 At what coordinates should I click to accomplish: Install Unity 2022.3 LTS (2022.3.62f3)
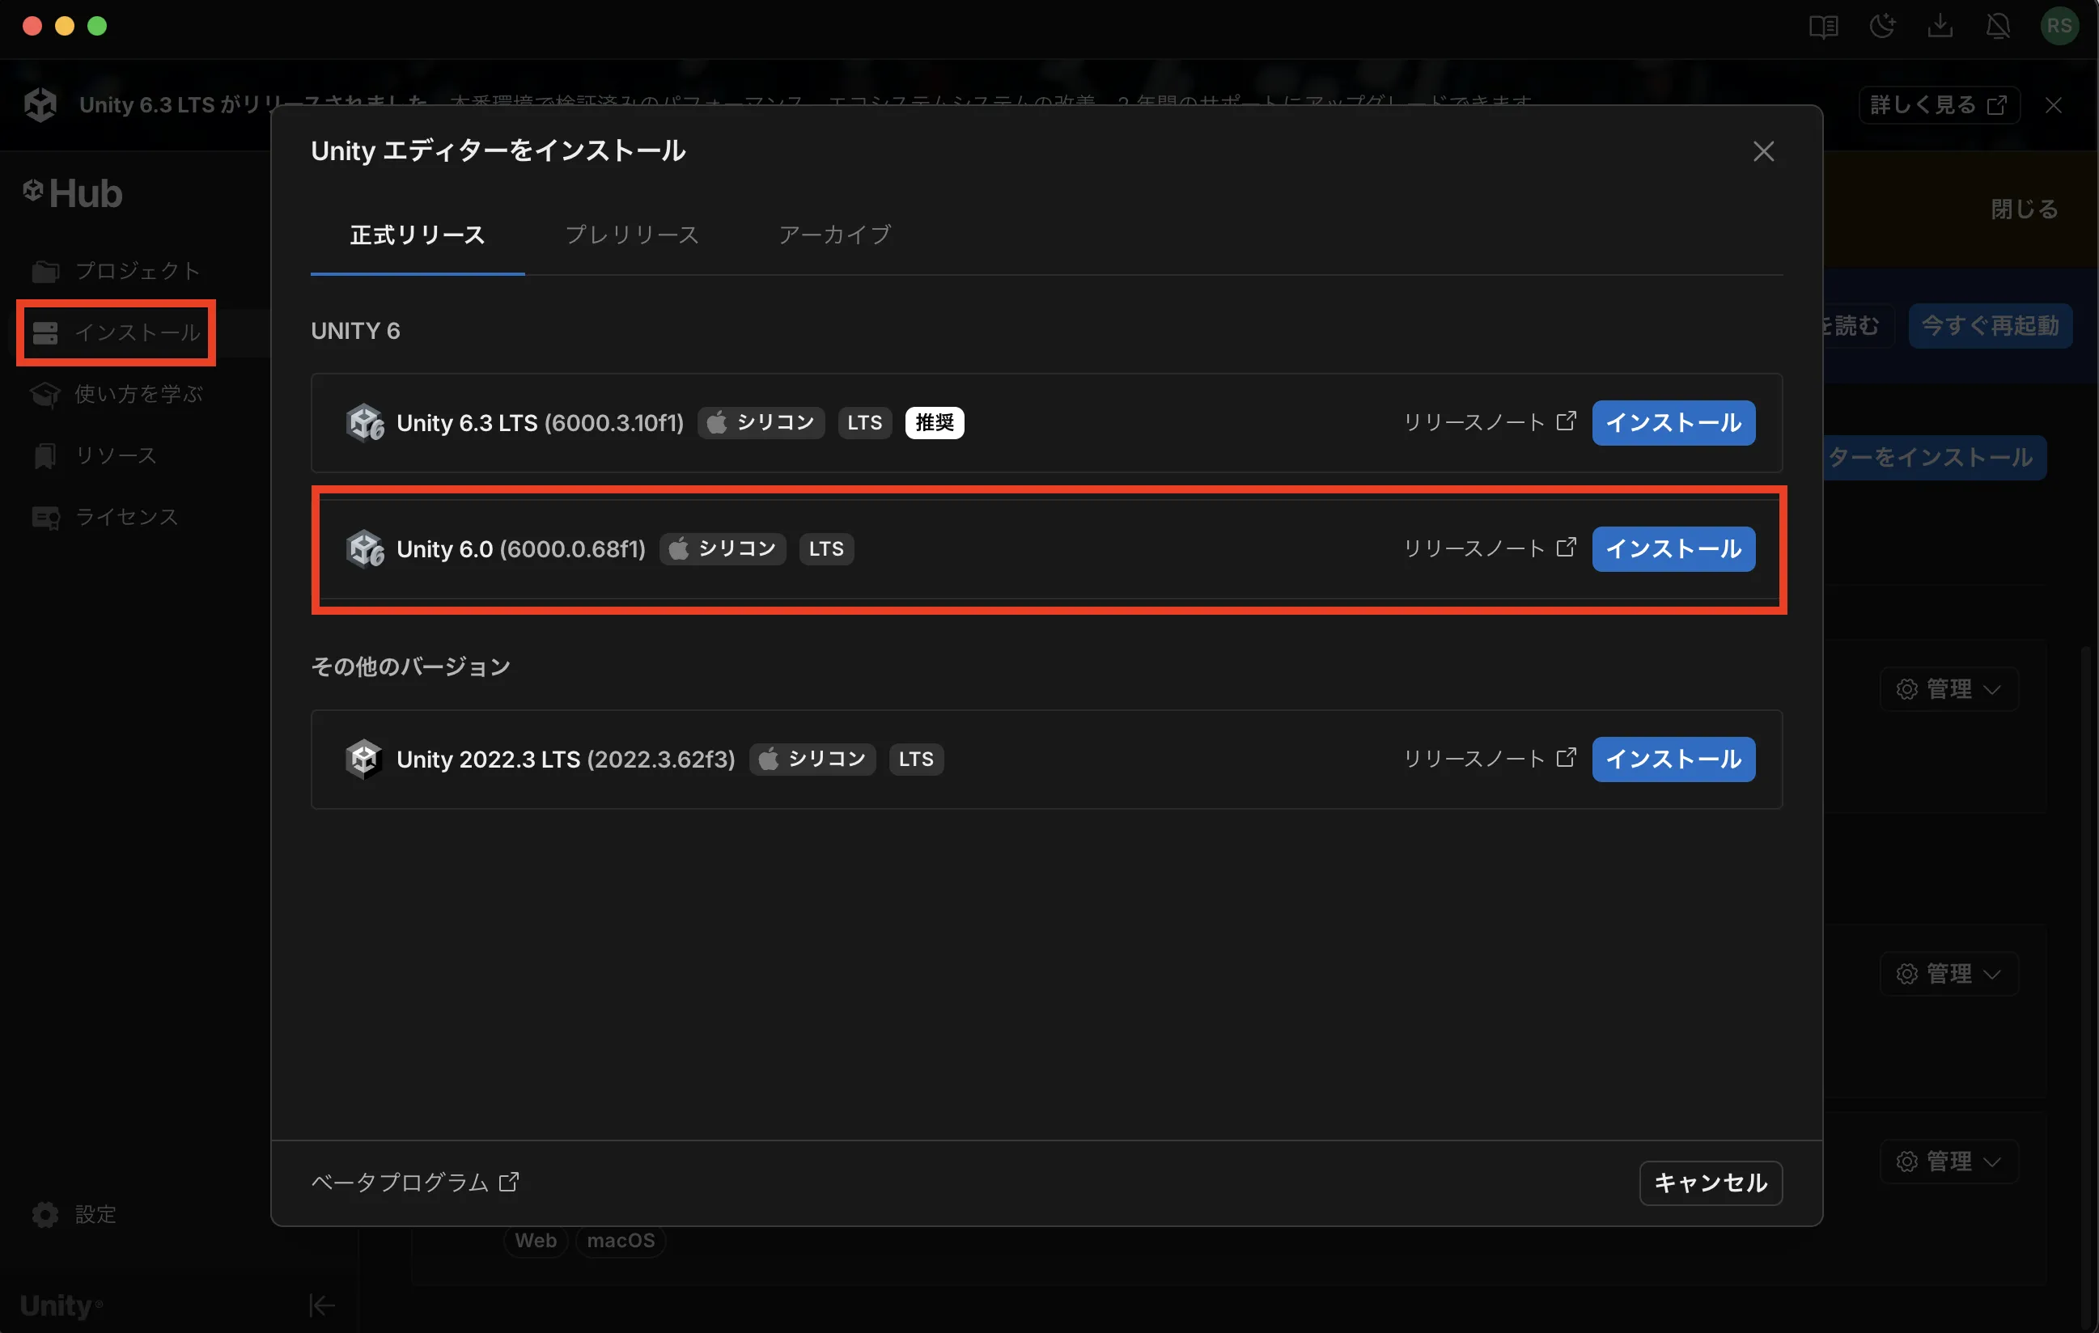(1673, 759)
